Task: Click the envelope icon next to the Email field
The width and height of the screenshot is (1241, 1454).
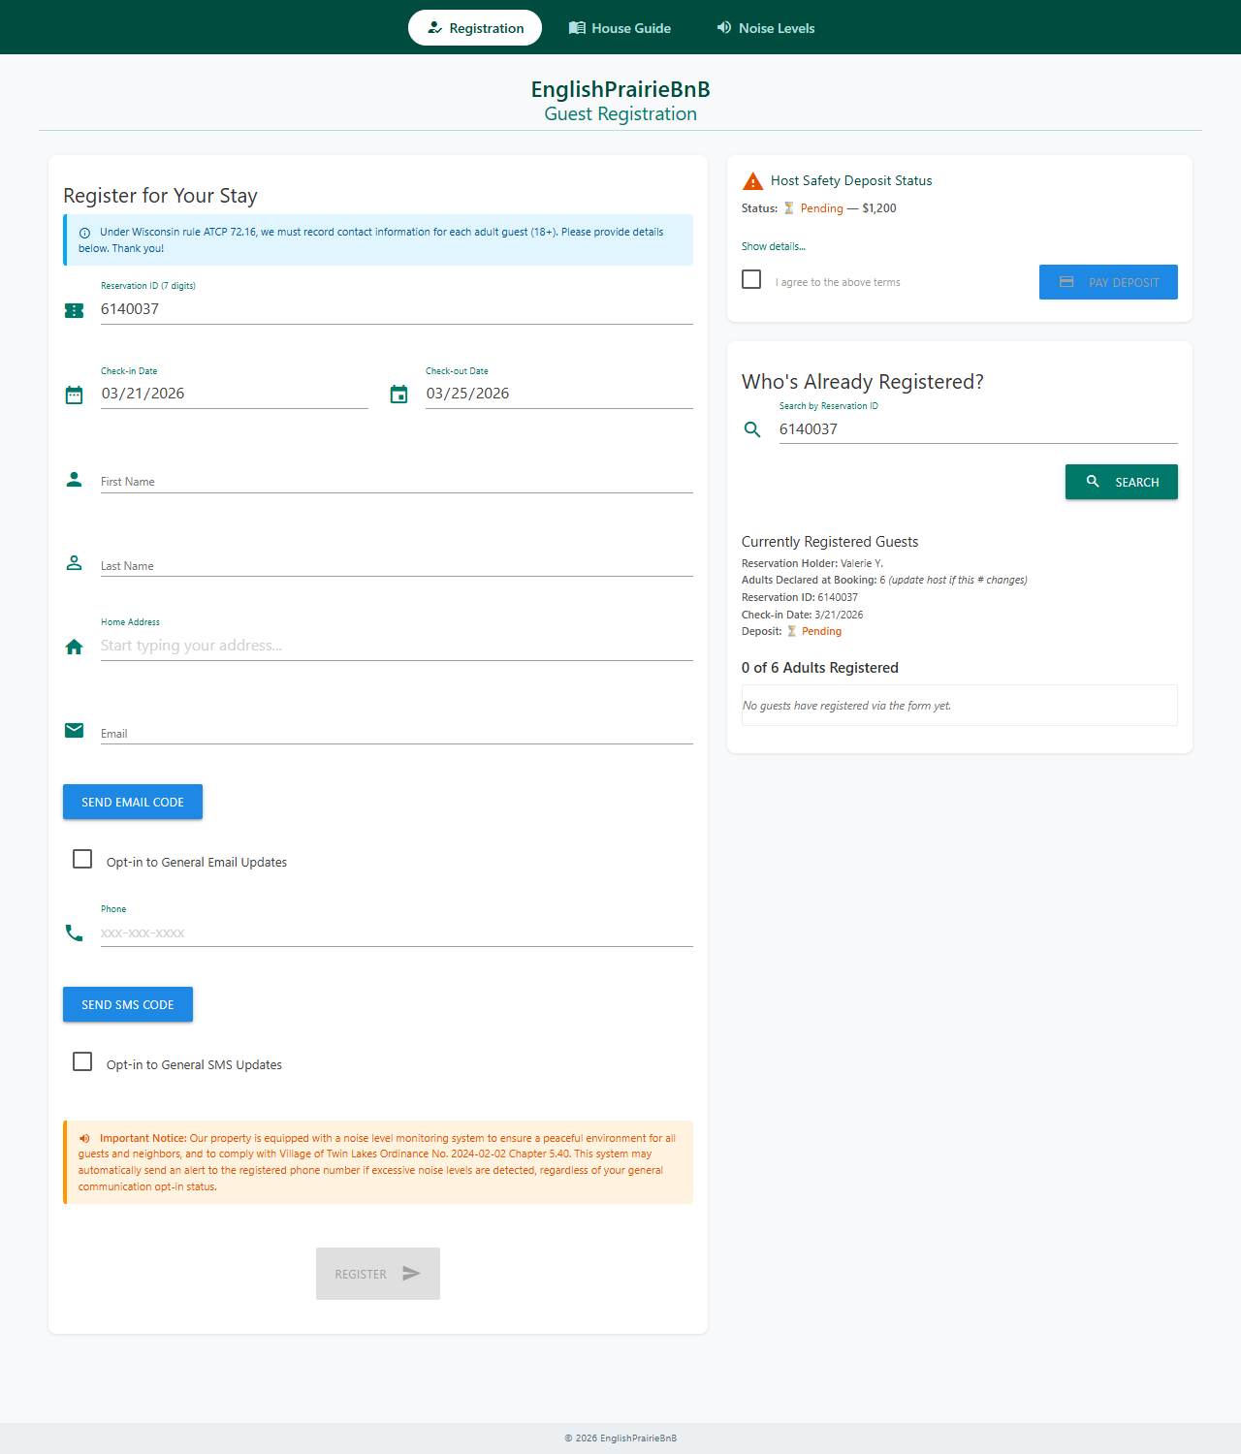Action: 74,730
